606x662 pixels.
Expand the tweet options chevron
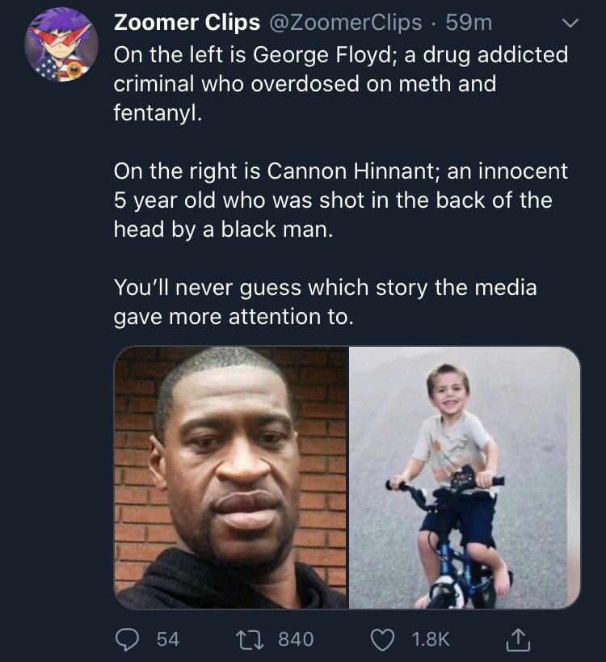tap(570, 25)
